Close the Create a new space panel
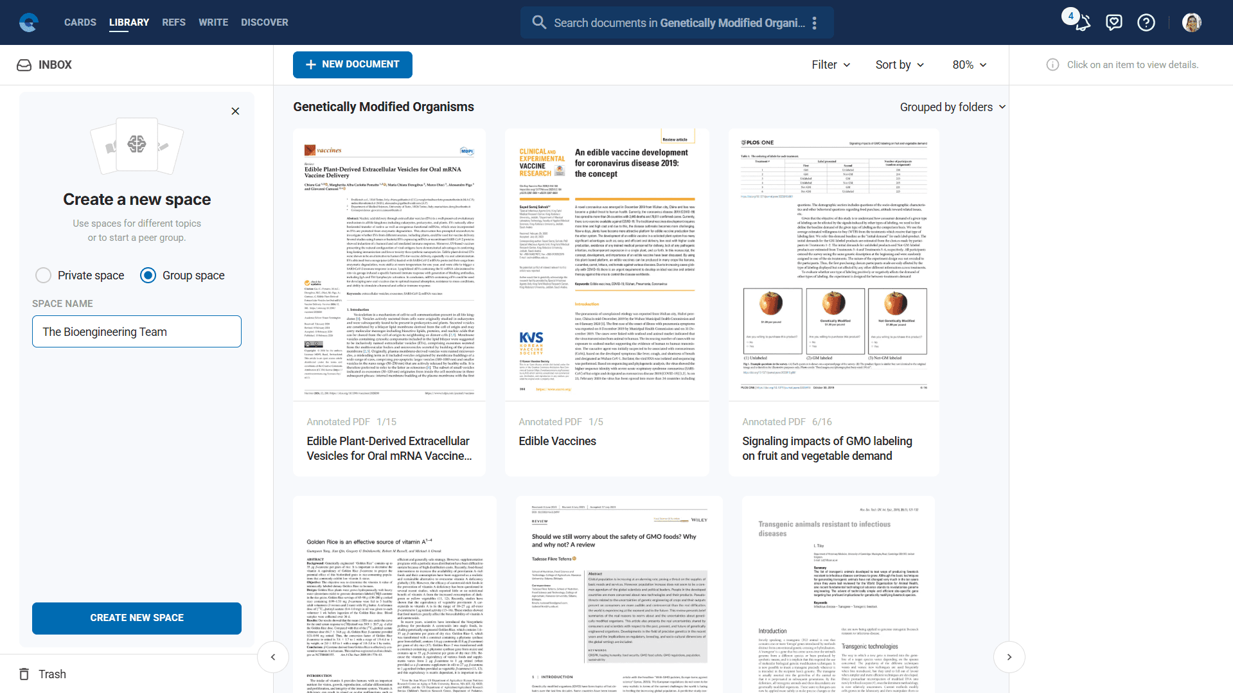Viewport: 1233px width, 693px height. pos(235,111)
